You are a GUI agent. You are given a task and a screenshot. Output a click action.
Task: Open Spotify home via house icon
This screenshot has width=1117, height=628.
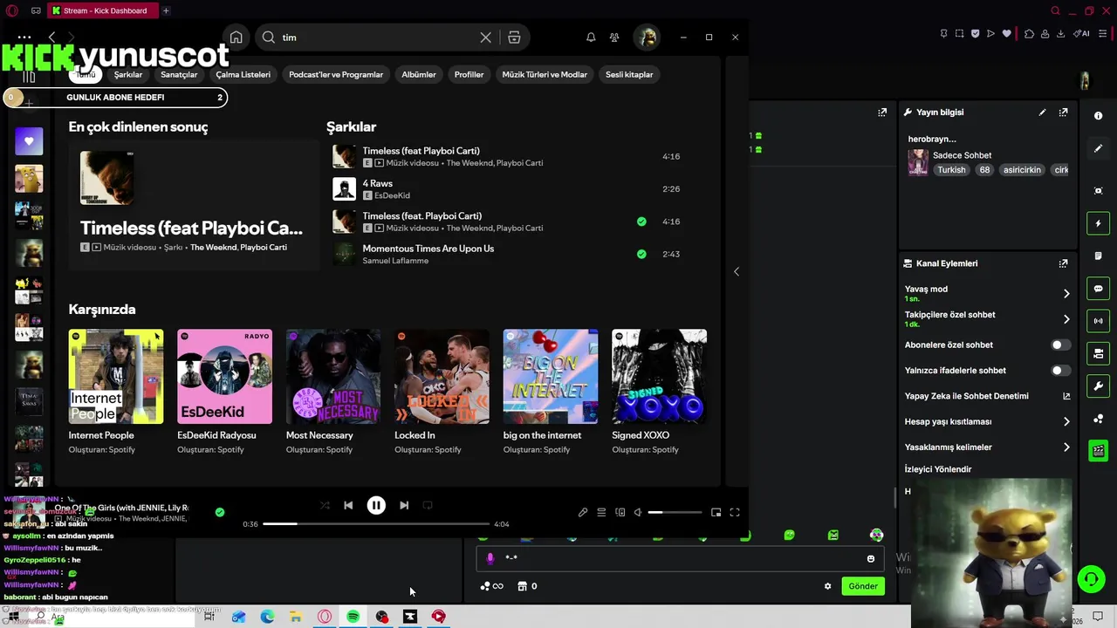tap(236, 38)
